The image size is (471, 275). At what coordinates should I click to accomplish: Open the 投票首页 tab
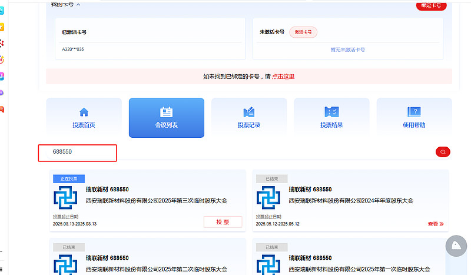click(84, 118)
